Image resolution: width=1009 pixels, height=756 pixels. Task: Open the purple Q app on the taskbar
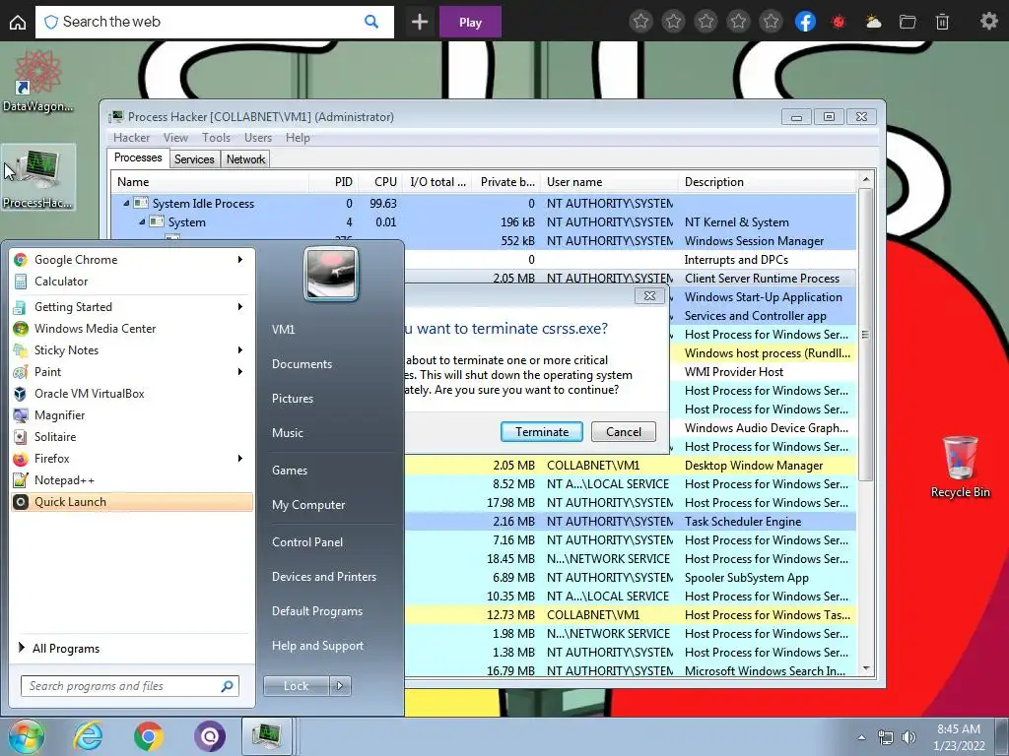tap(210, 736)
